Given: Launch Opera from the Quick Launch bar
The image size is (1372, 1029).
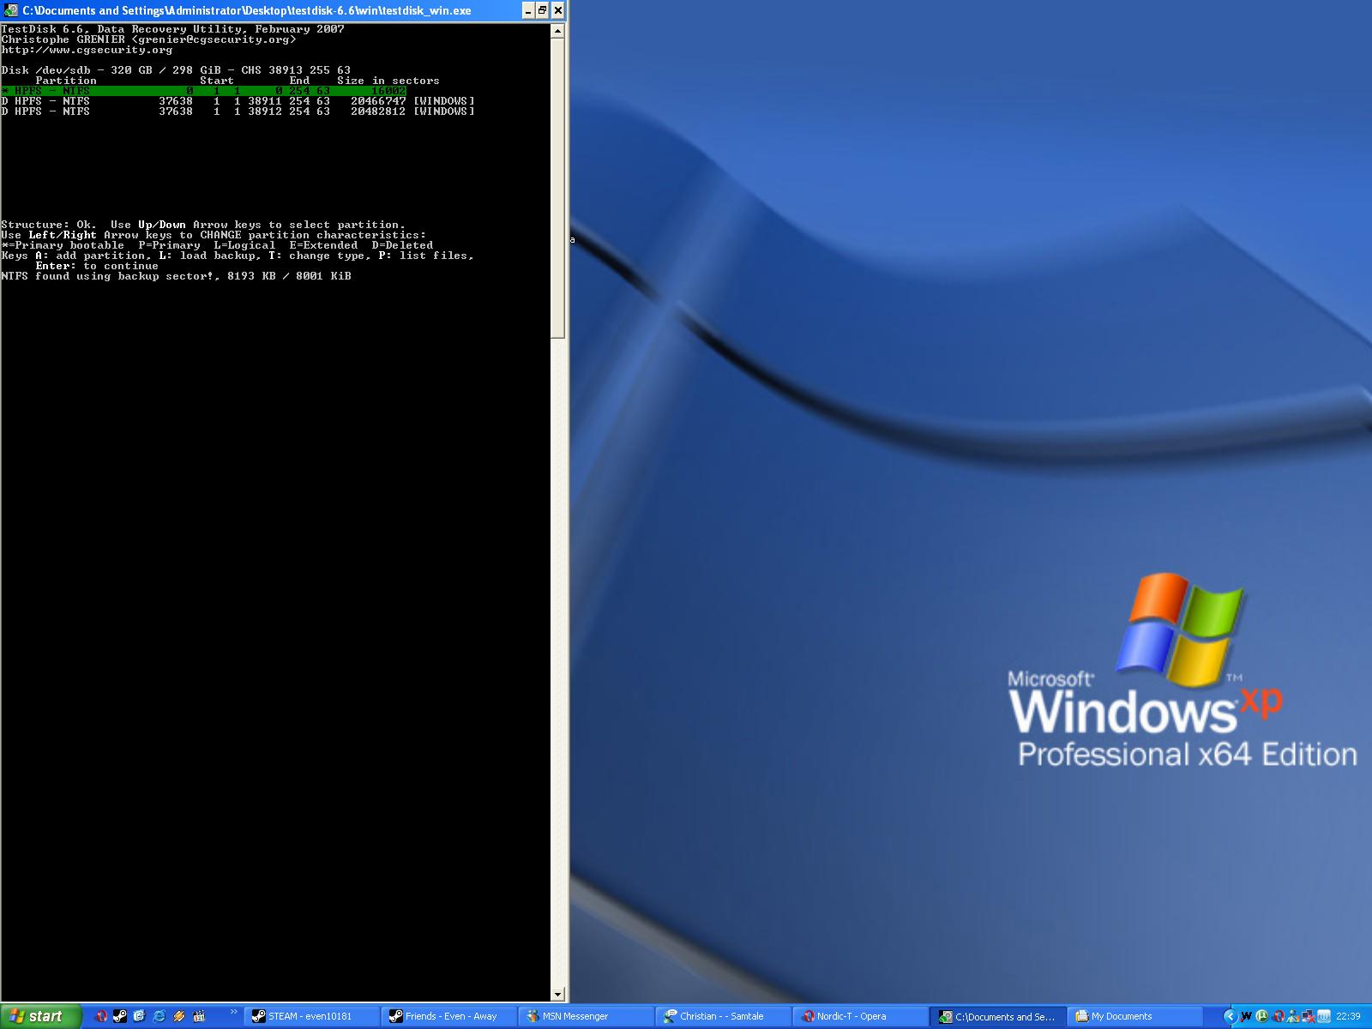Looking at the screenshot, I should (x=101, y=1016).
